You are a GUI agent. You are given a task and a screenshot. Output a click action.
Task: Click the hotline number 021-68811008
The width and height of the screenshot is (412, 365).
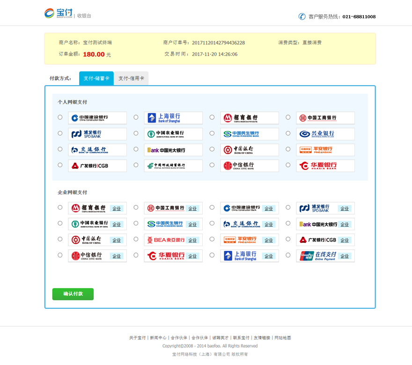(359, 17)
